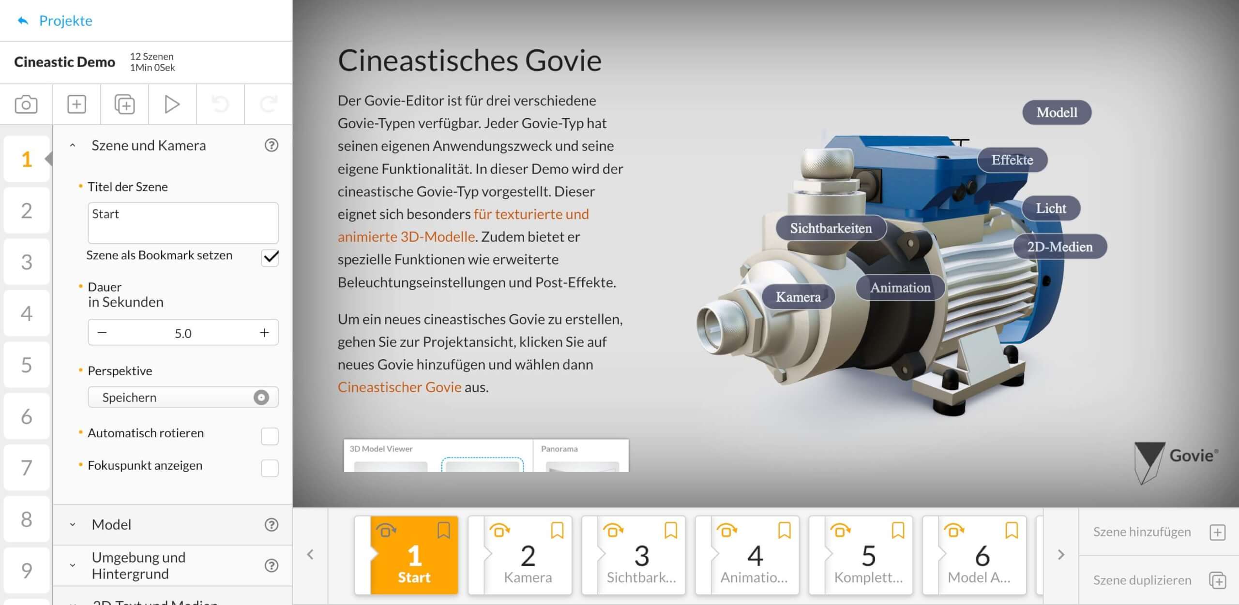This screenshot has height=605, width=1239.
Task: Click the Modell label on 3D model
Action: click(x=1057, y=112)
